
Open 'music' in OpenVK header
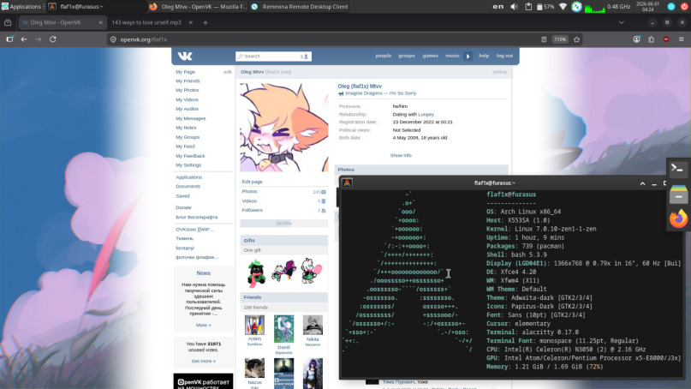[x=452, y=56]
